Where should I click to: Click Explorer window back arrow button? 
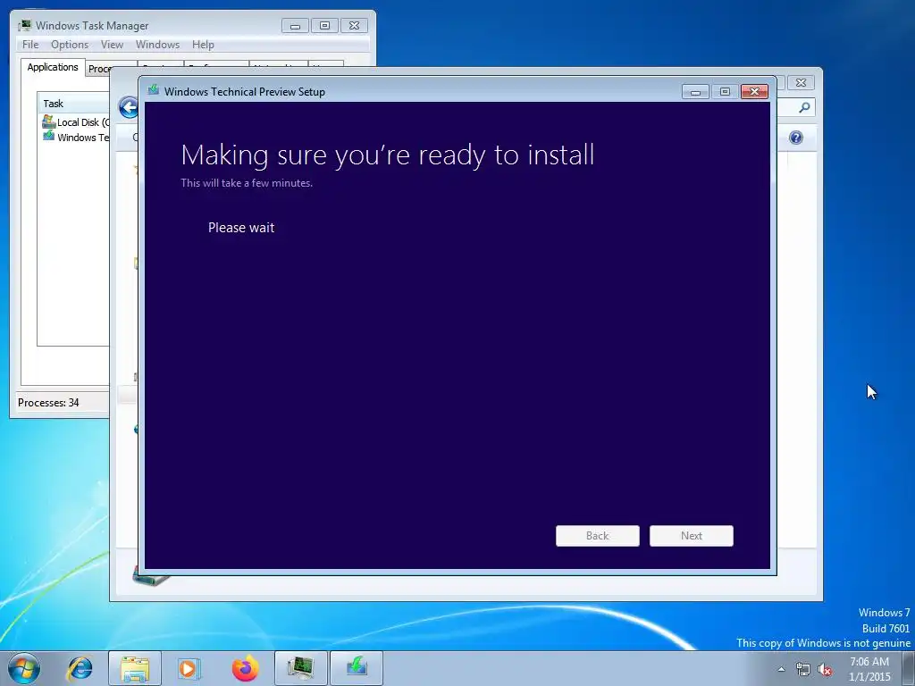pos(128,107)
